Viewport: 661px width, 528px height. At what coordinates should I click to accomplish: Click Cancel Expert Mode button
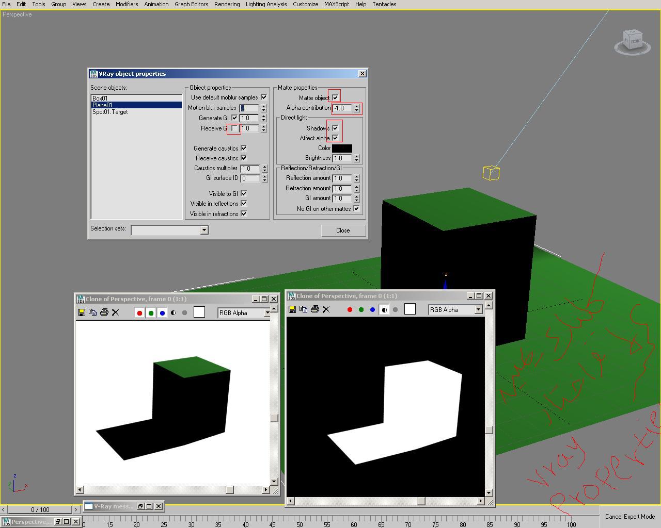coord(630,516)
